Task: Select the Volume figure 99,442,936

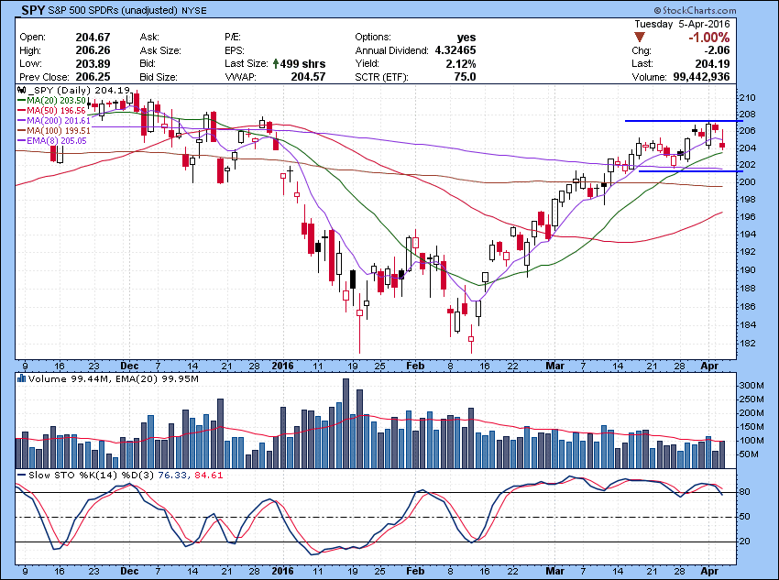Action: (x=701, y=77)
